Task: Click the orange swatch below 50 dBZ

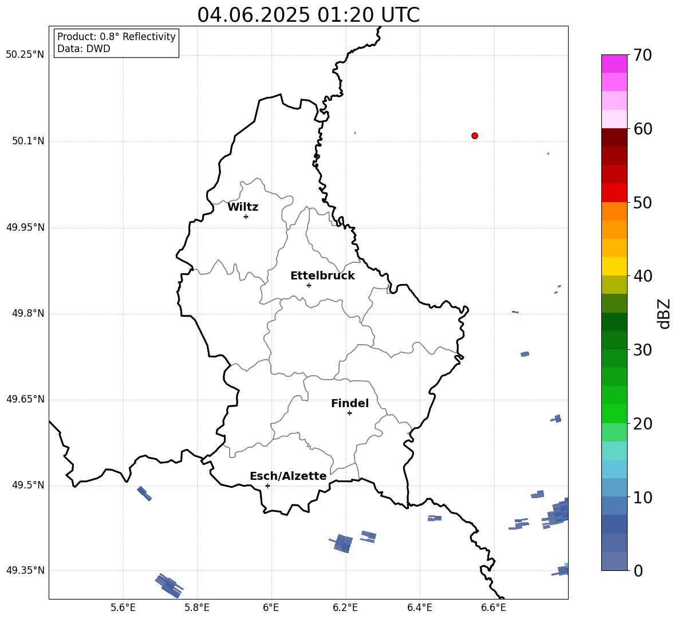Action: (x=614, y=211)
